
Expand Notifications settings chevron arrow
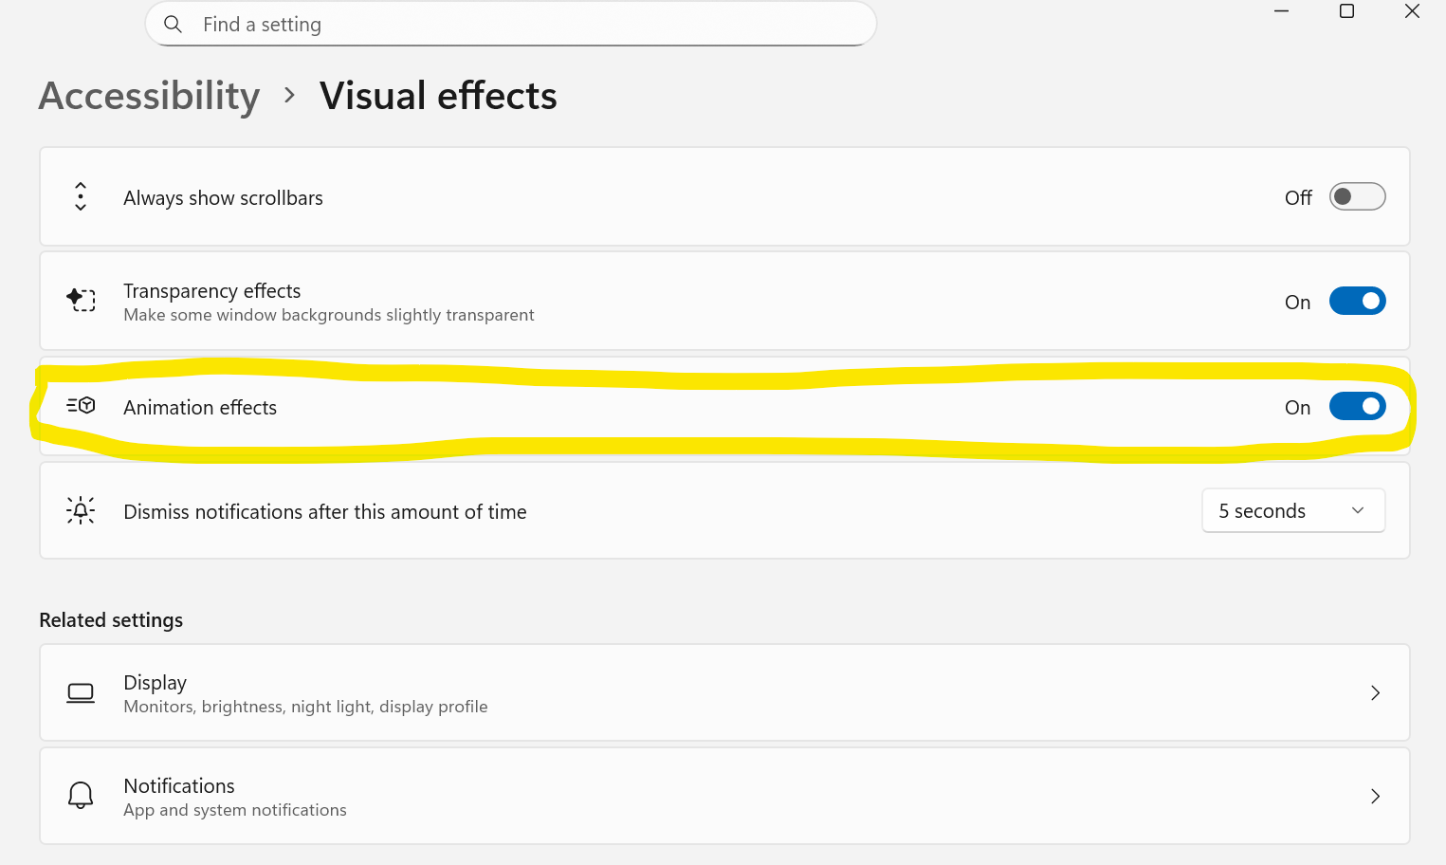point(1375,797)
